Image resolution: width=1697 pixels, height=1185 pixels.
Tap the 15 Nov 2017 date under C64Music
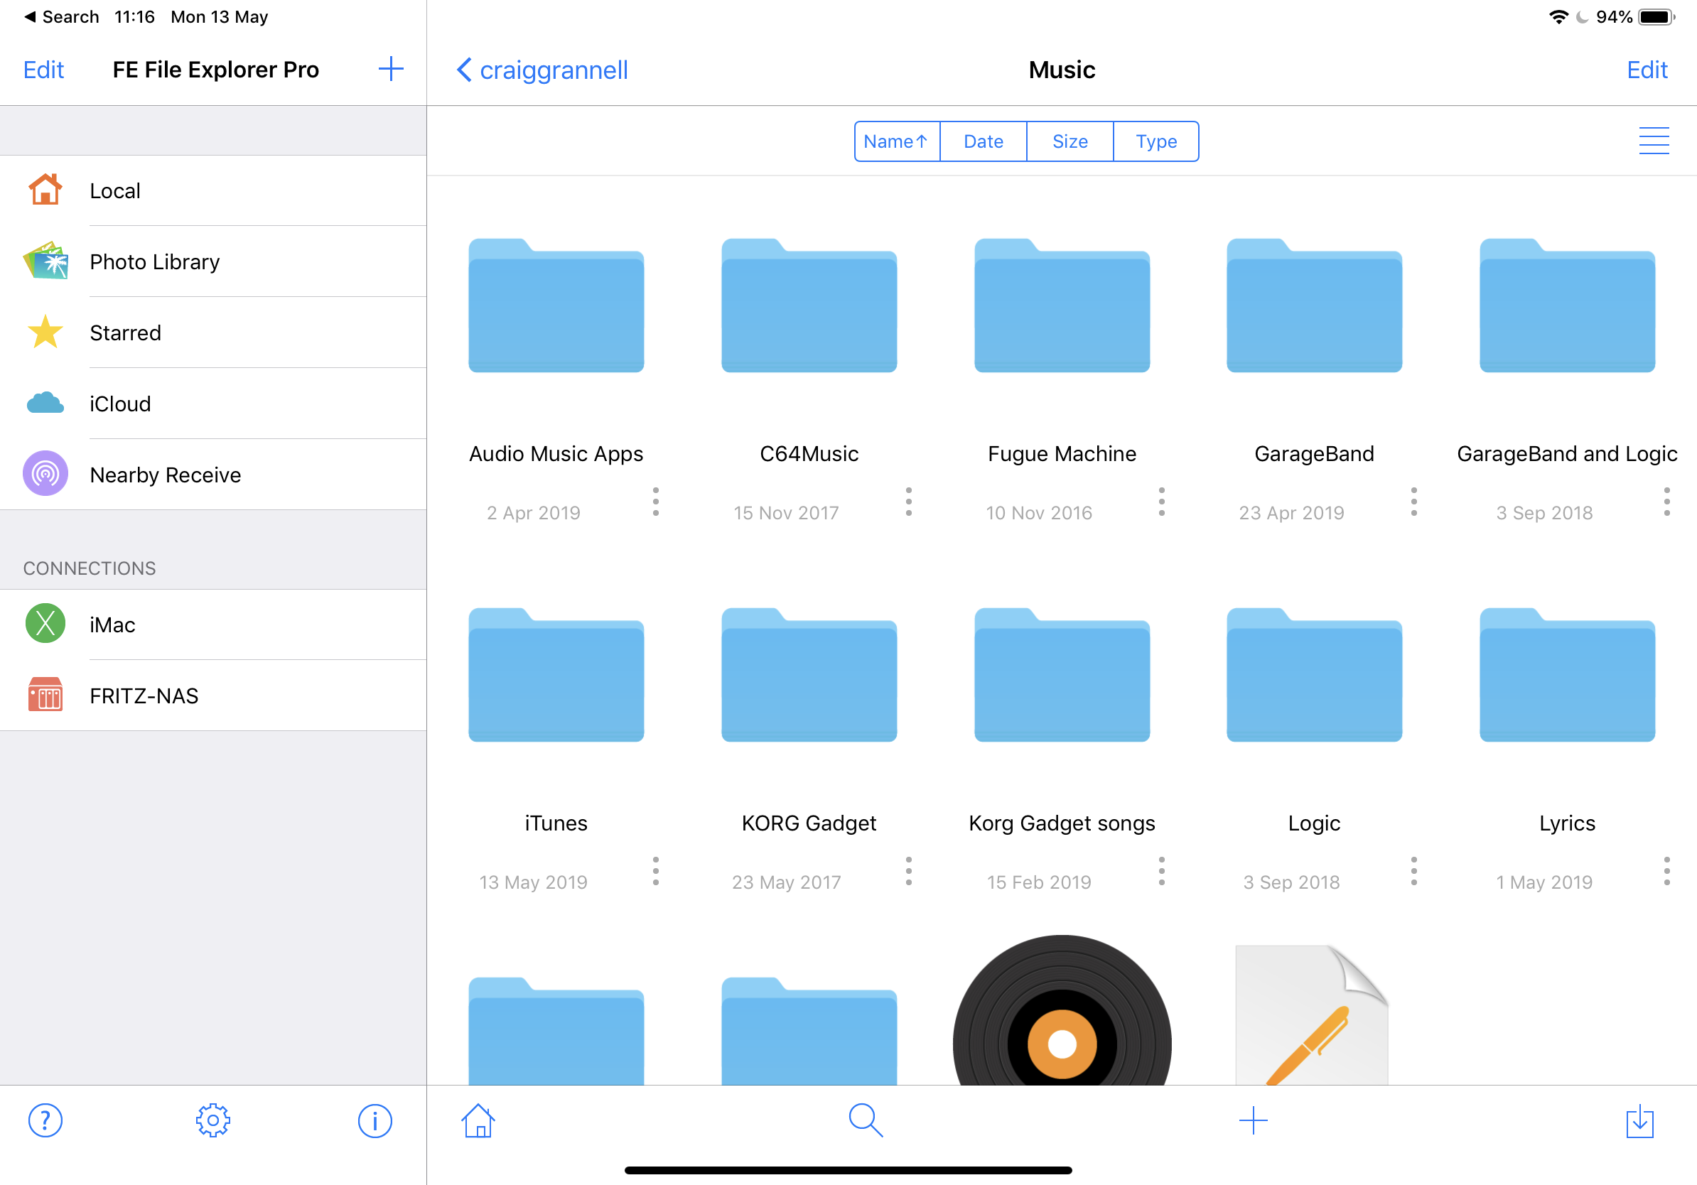[786, 512]
